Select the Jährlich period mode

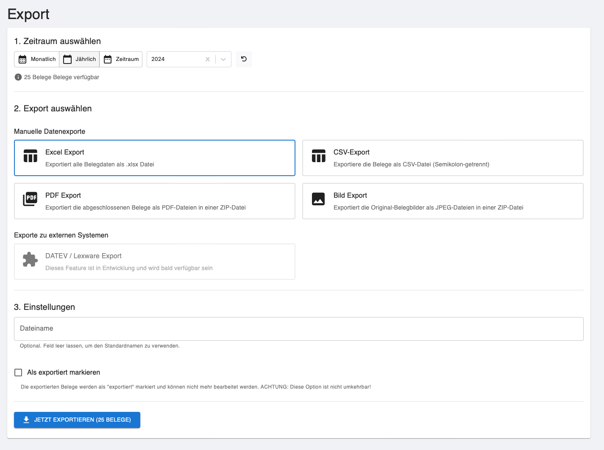tap(79, 59)
